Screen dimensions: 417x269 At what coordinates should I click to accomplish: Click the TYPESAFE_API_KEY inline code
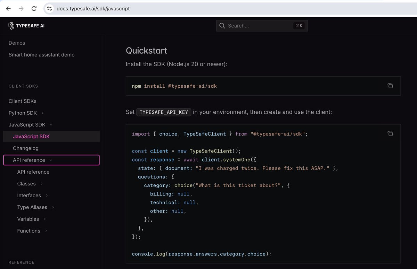(x=164, y=112)
